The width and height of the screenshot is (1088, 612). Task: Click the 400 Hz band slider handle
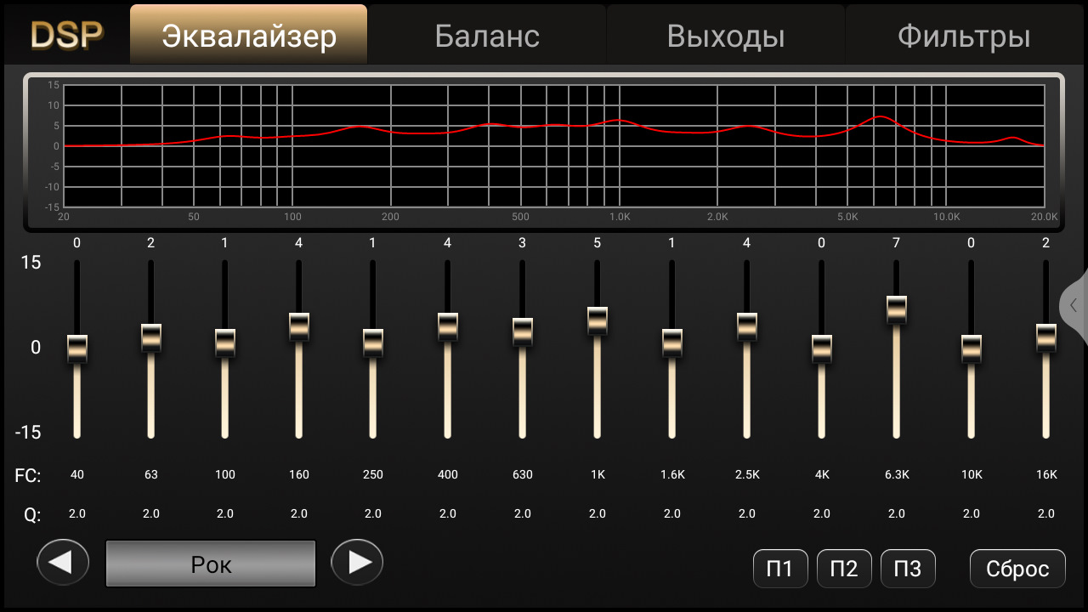448,326
